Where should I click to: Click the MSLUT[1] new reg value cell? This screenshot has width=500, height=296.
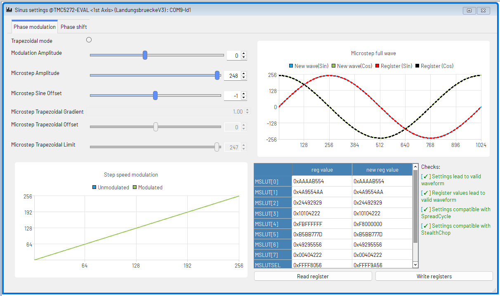point(382,192)
